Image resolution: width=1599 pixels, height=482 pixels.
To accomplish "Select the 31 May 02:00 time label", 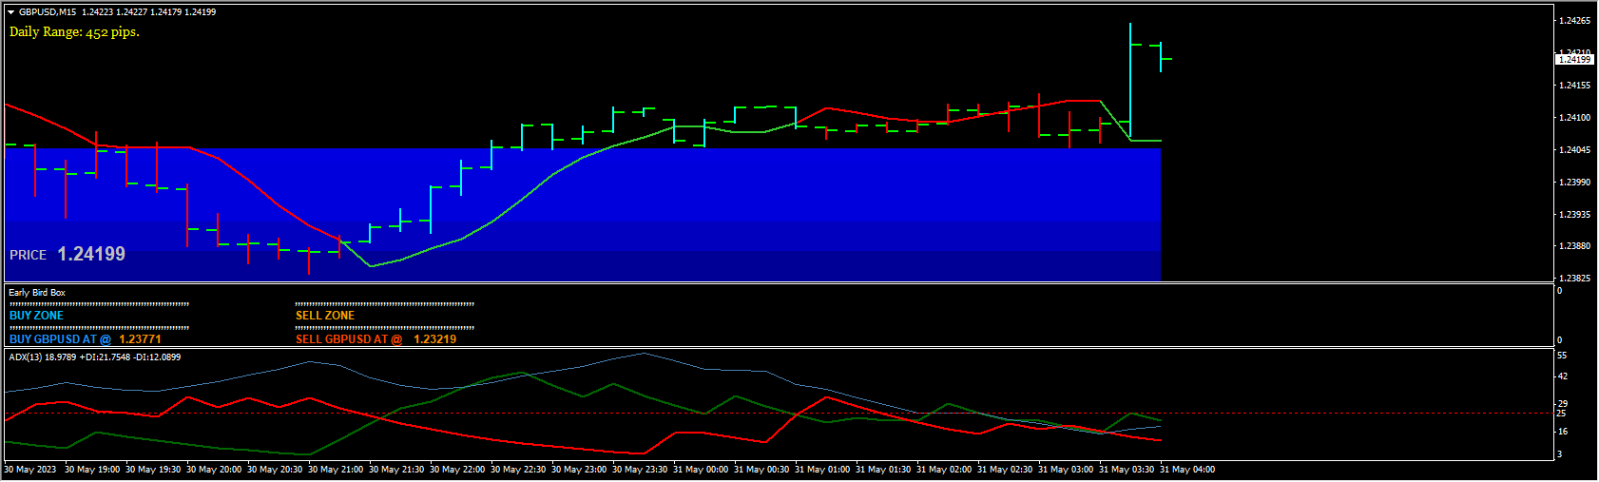I will pyautogui.click(x=944, y=470).
